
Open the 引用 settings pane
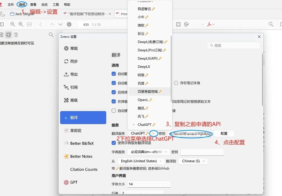pyautogui.click(x=83, y=87)
